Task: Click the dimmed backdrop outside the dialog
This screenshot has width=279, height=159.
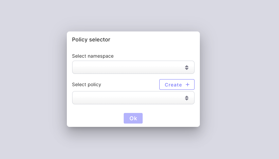Action: click(33, 79)
